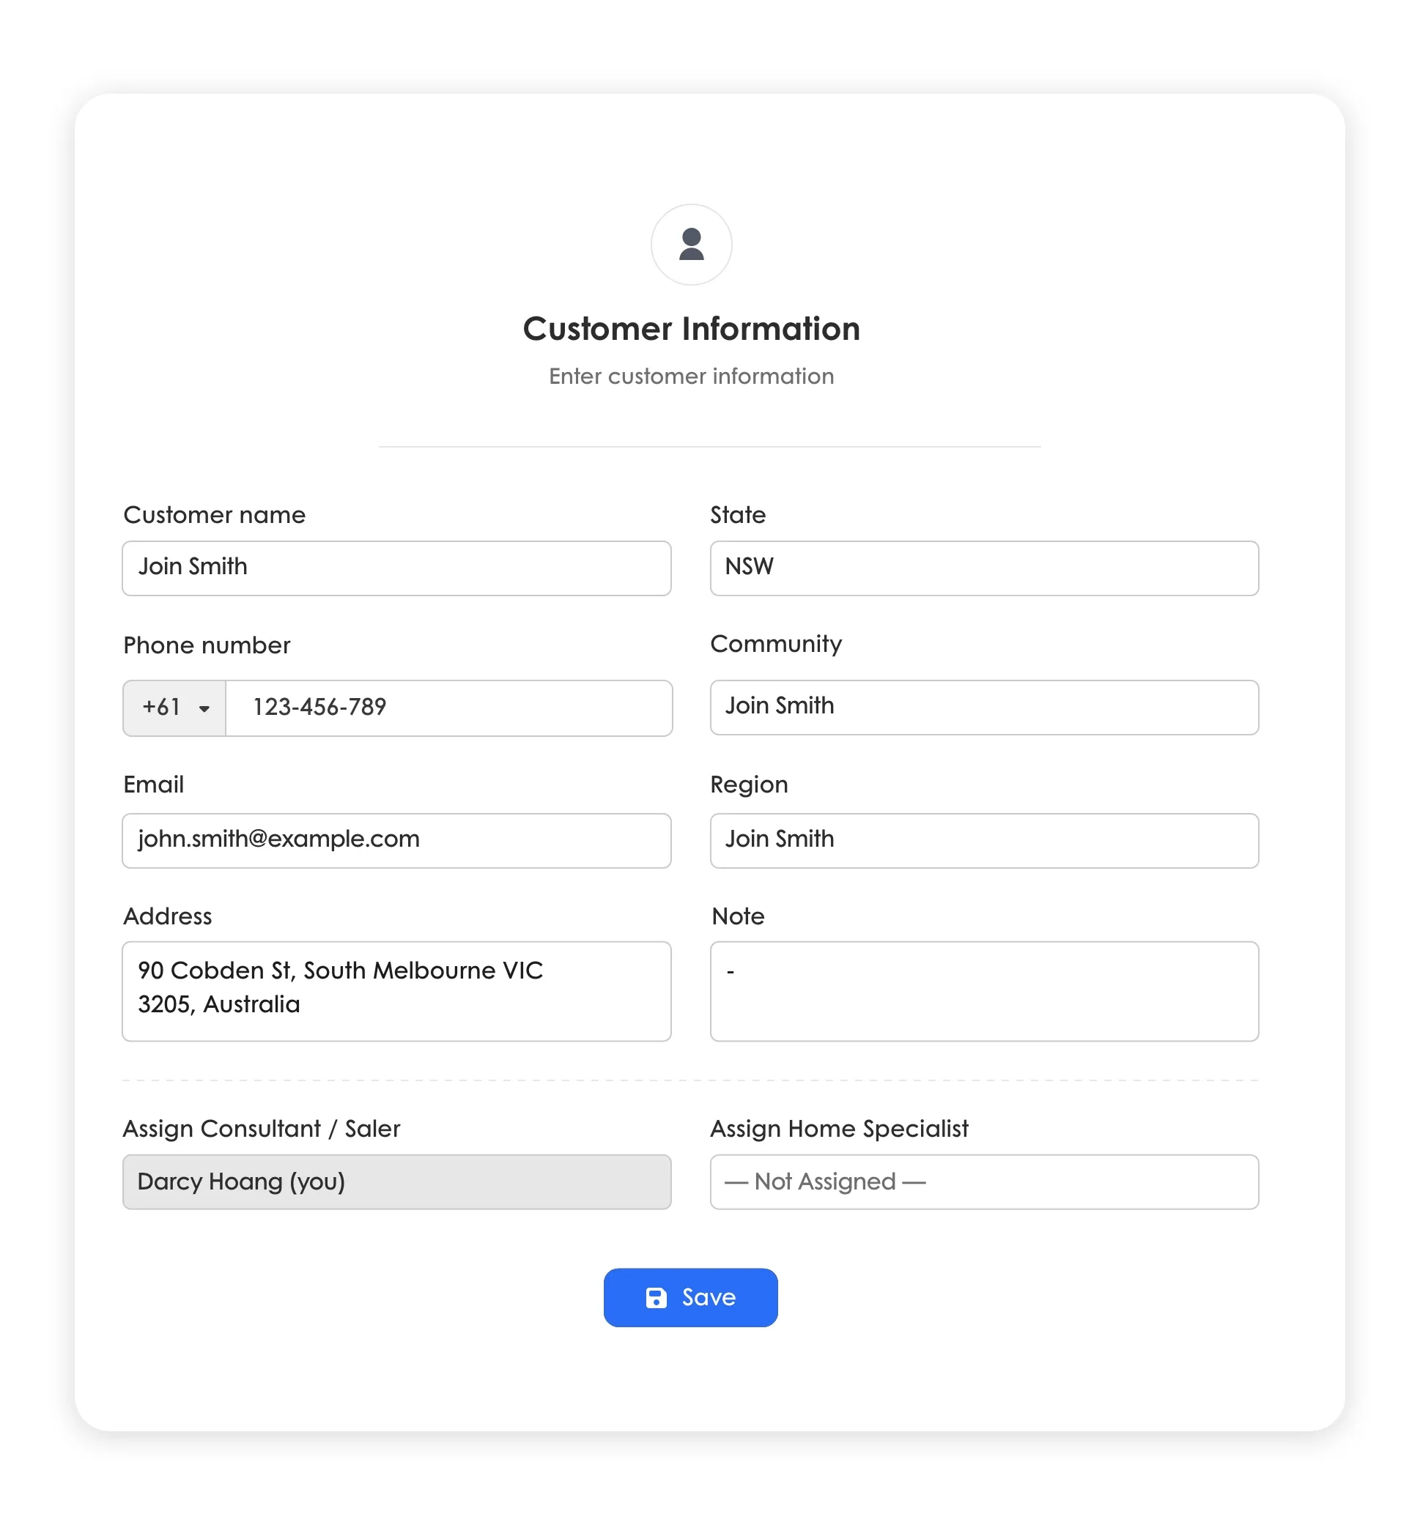Click the Region input field
The image size is (1420, 1525).
pyautogui.click(x=983, y=840)
